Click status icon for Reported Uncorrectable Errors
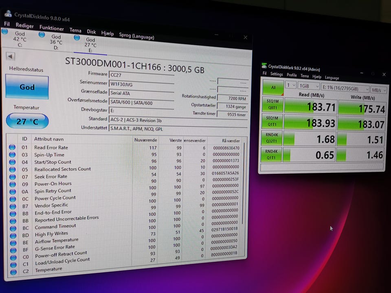The height and width of the screenshot is (293, 391). (13, 221)
